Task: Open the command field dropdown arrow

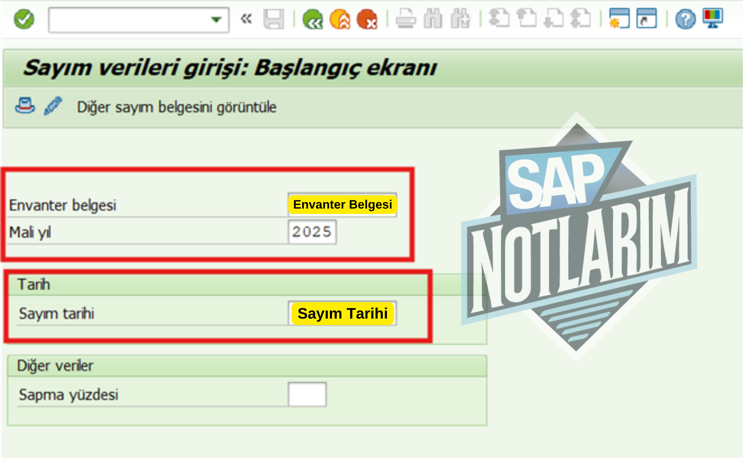Action: click(216, 20)
